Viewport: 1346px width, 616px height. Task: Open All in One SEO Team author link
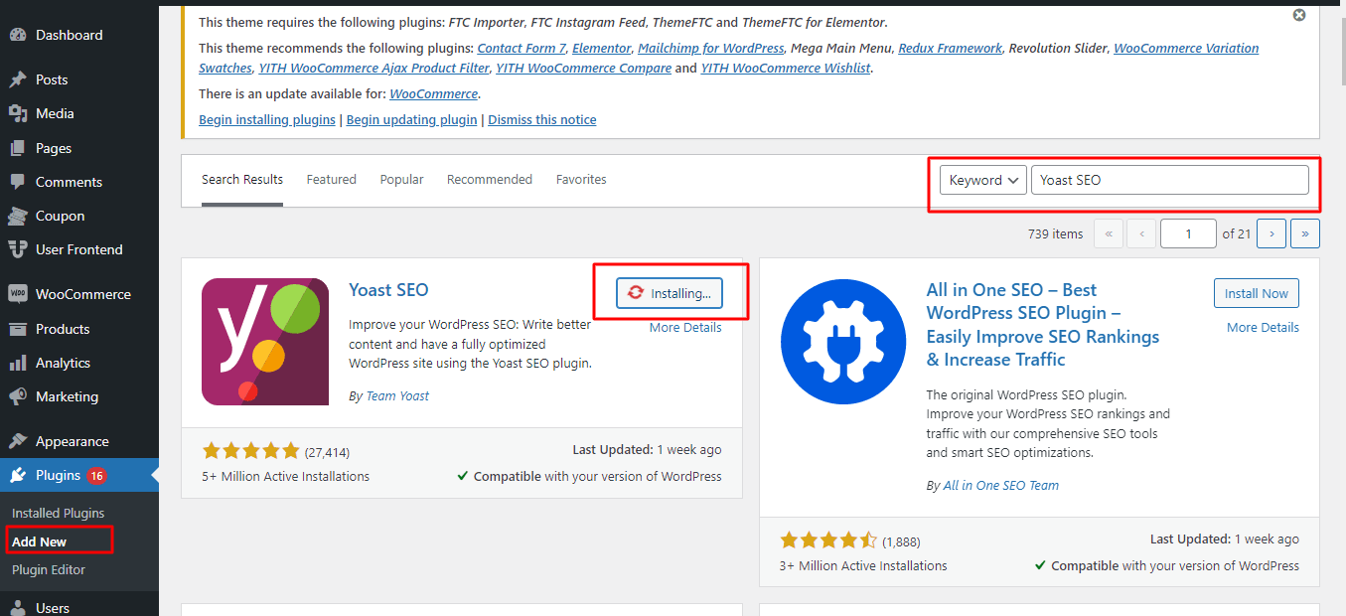[x=1001, y=486]
